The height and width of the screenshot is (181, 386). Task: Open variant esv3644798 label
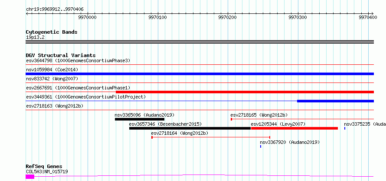click(78, 60)
